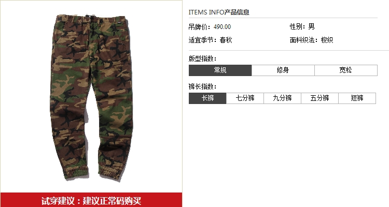The width and height of the screenshot is (389, 207).
Task: Open the camouflage pants product image
Action: (91, 97)
